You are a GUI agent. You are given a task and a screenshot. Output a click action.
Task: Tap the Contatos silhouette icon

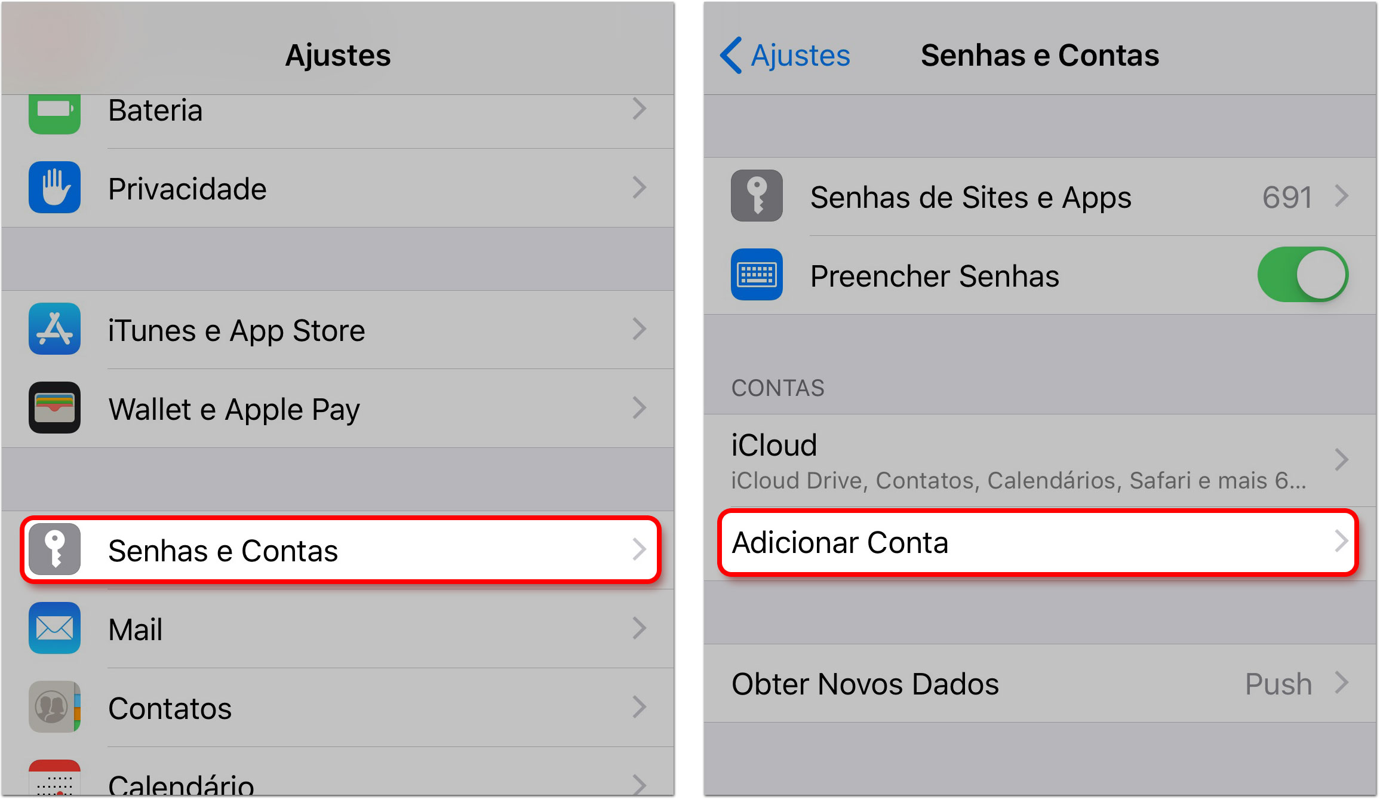click(54, 707)
